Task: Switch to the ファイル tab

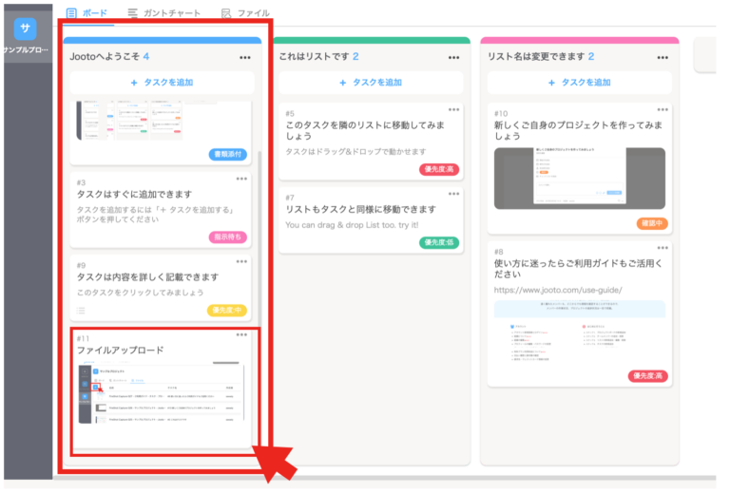Action: coord(245,13)
